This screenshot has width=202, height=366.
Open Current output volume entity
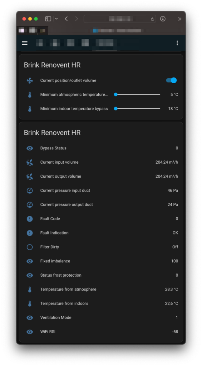point(101,177)
